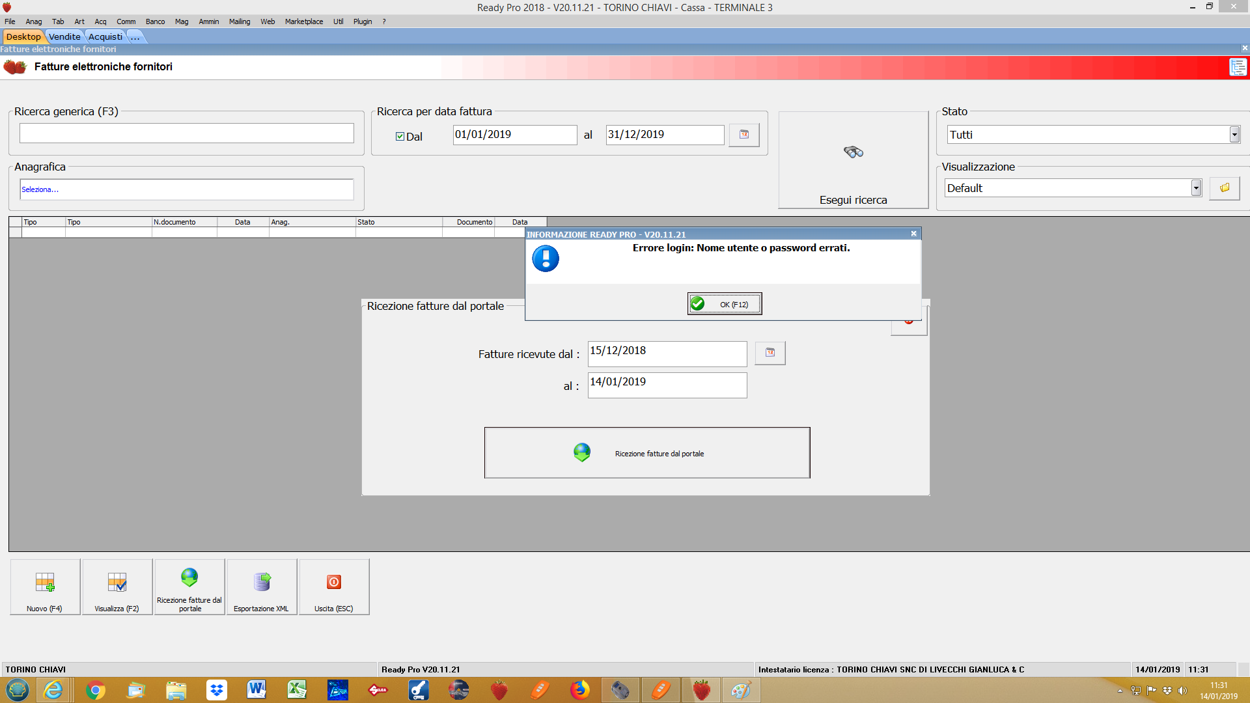
Task: Open the File menu
Action: 10,21
